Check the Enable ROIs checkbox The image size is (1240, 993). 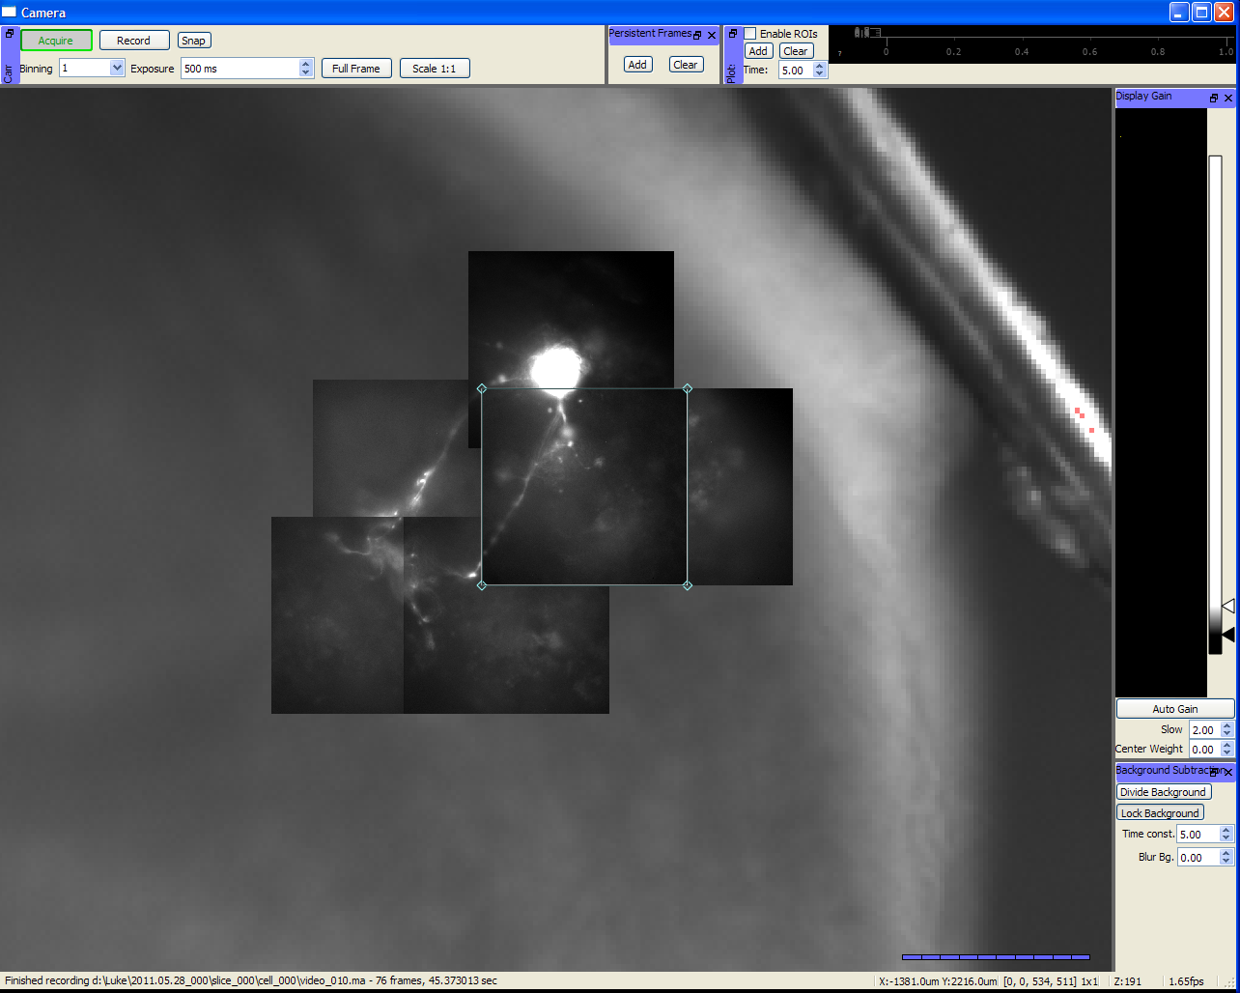(x=750, y=34)
